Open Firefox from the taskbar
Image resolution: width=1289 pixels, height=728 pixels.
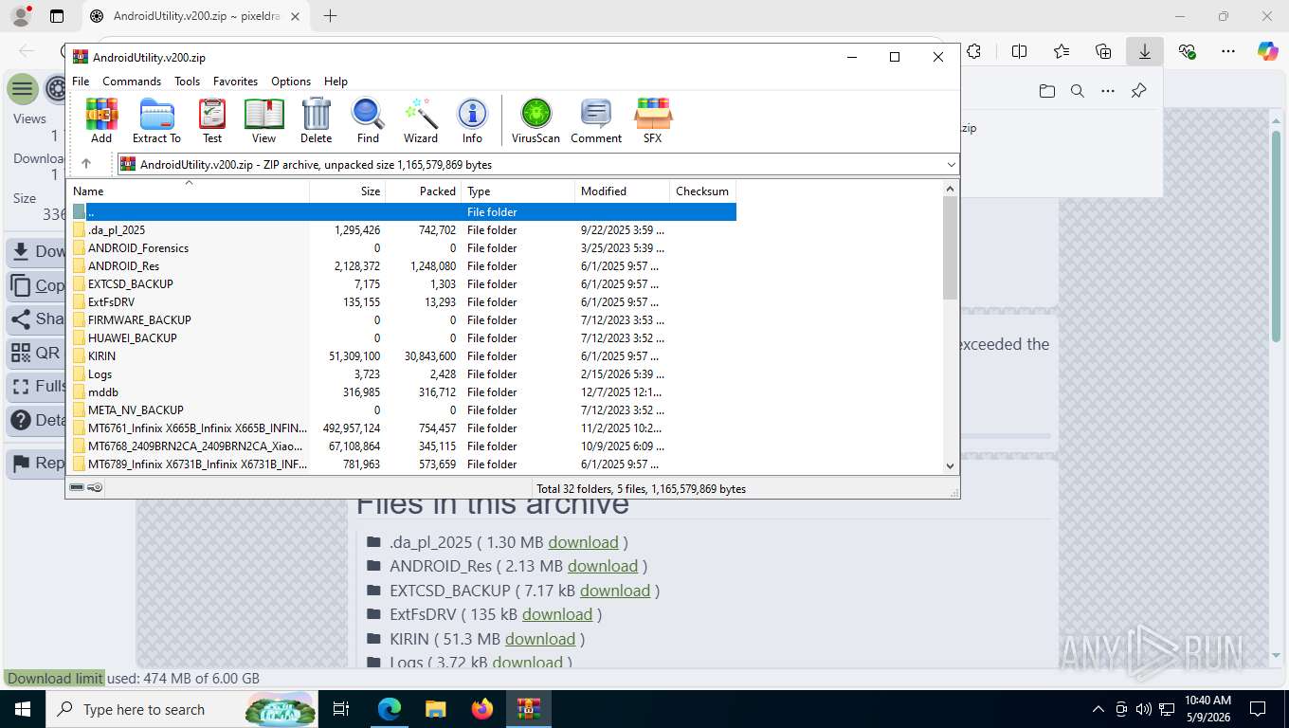pos(482,709)
